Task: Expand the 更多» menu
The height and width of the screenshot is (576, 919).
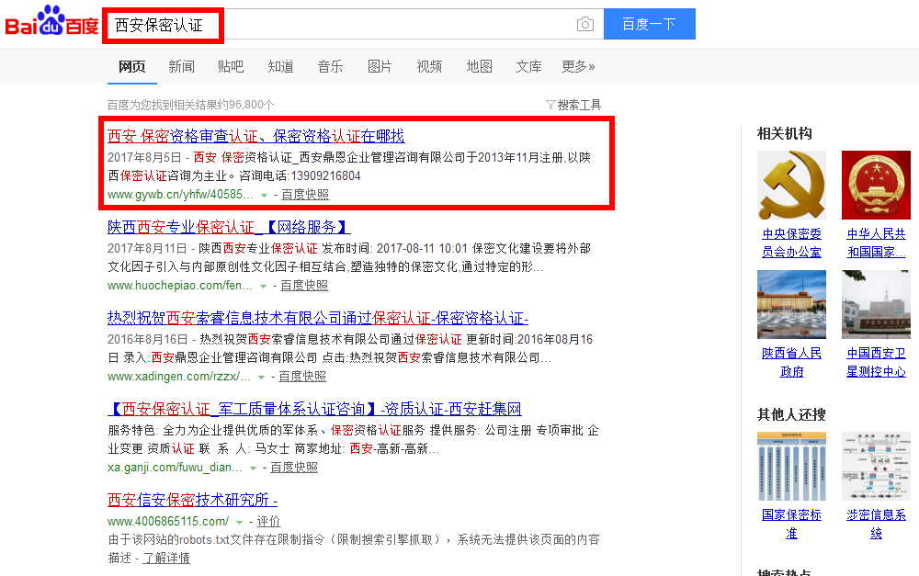Action: pyautogui.click(x=578, y=67)
